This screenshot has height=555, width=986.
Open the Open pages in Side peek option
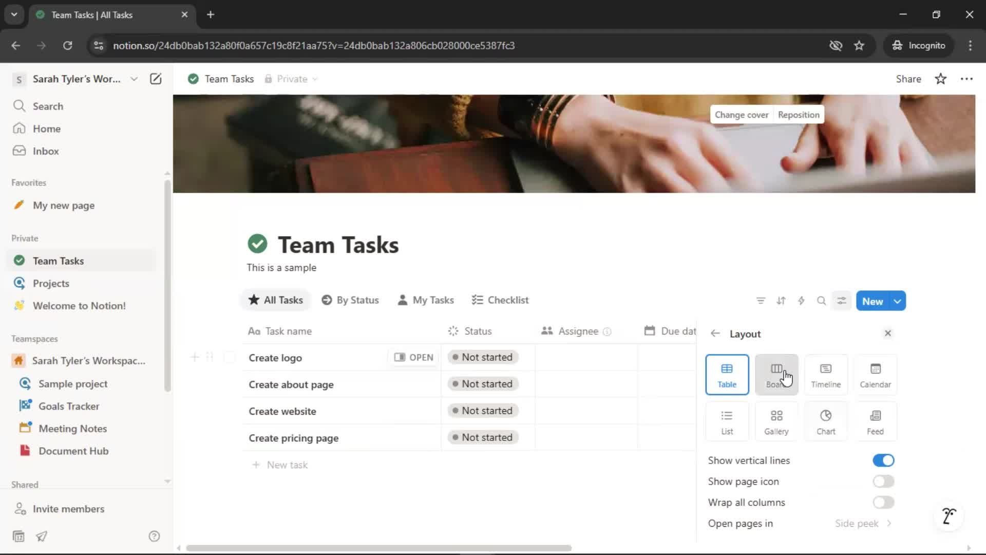point(801,524)
